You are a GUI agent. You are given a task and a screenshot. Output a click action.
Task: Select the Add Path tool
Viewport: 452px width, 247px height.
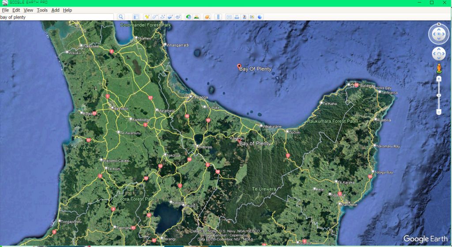point(162,17)
